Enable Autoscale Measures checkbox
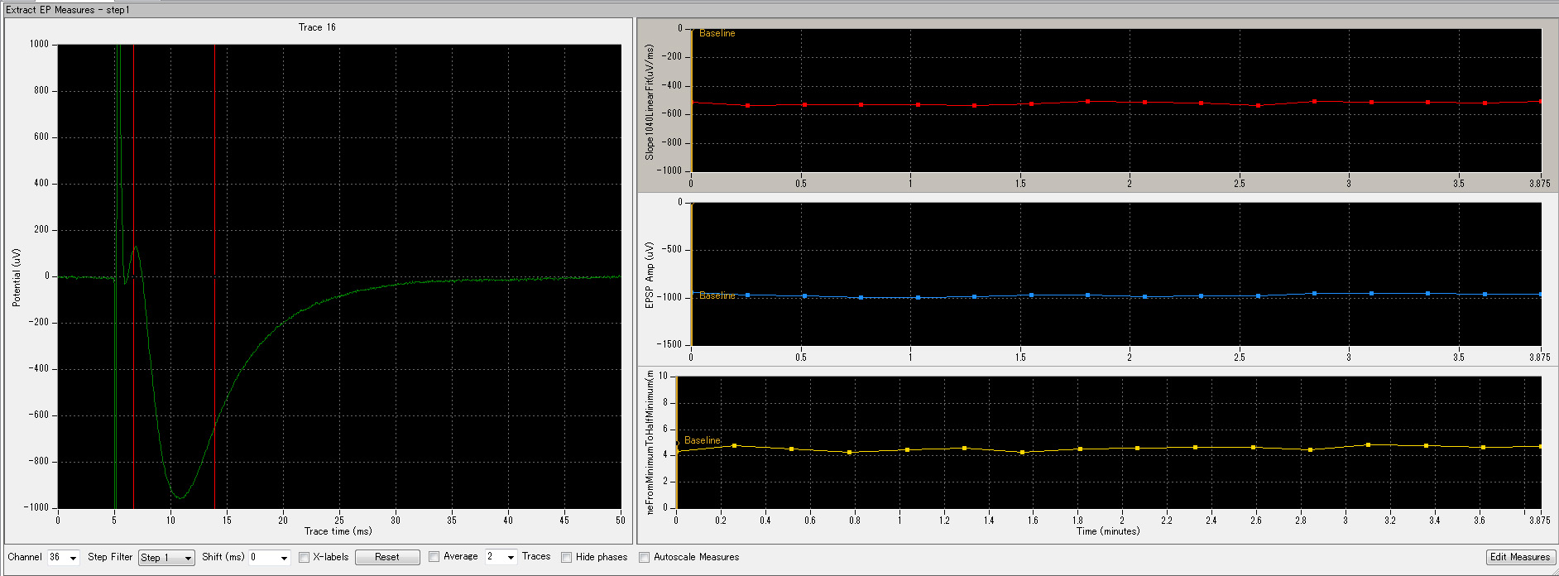Viewport: 1559px width, 576px height. pos(645,558)
